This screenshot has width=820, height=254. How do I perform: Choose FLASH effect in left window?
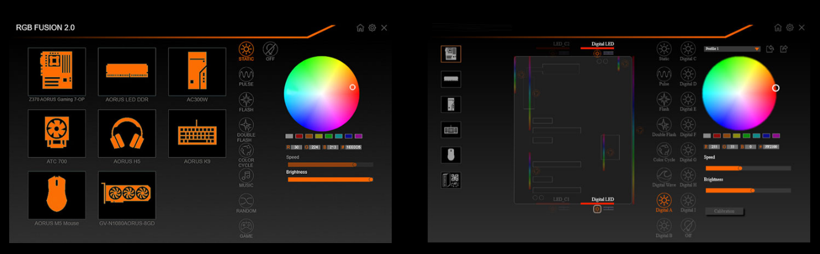(246, 102)
